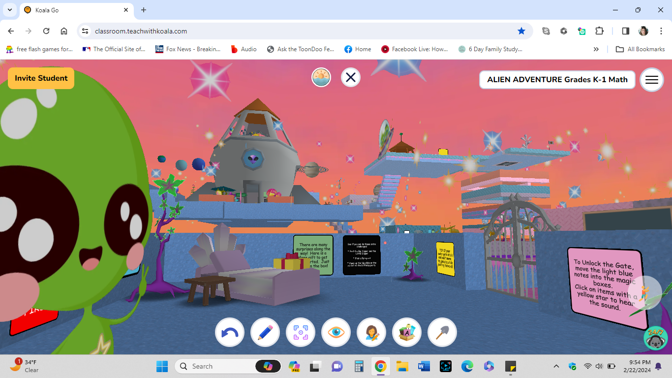The height and width of the screenshot is (378, 672).
Task: Open Chrome browser extensions puzzle icon
Action: click(599, 31)
